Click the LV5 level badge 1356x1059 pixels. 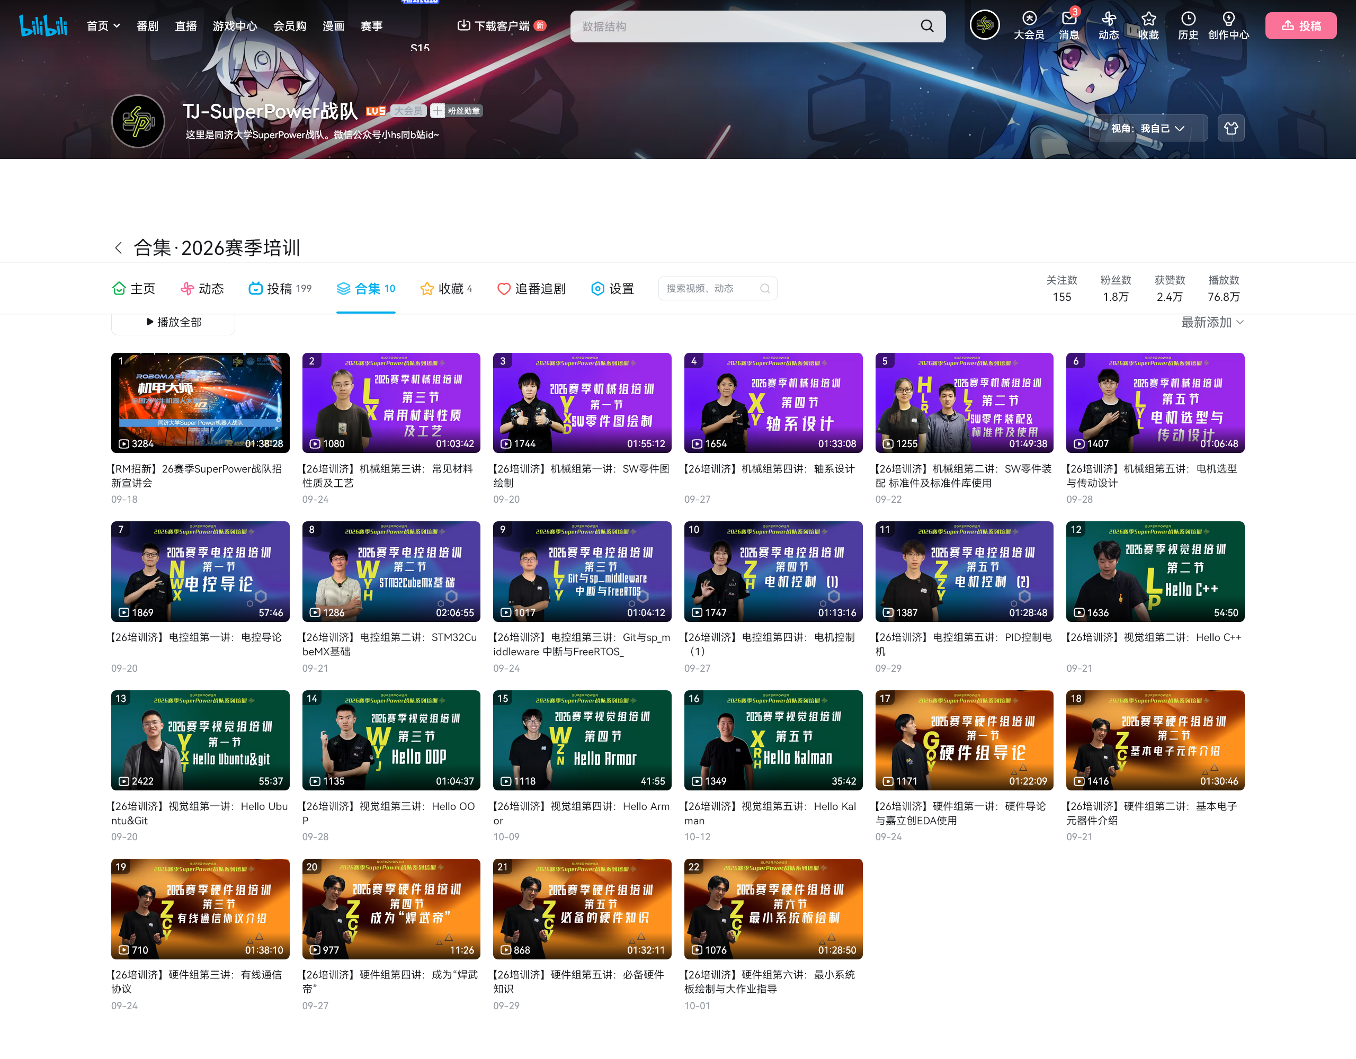pos(376,111)
